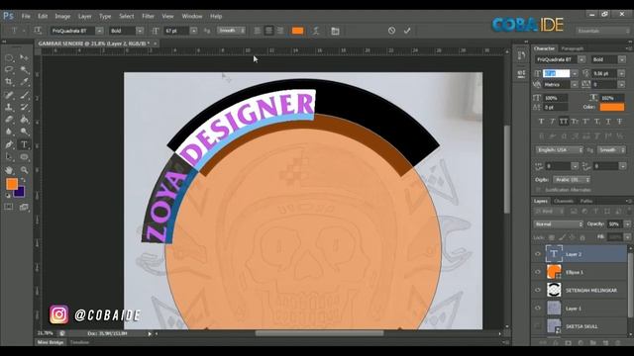Toggle Underline in Character panel
Viewport: 634px width, 356px height.
pyautogui.click(x=608, y=121)
